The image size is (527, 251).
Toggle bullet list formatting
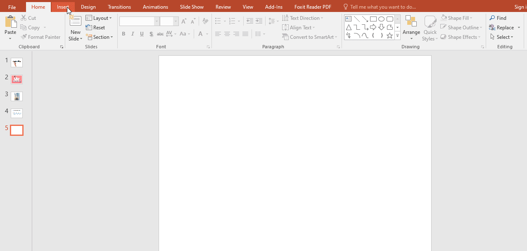tap(218, 21)
